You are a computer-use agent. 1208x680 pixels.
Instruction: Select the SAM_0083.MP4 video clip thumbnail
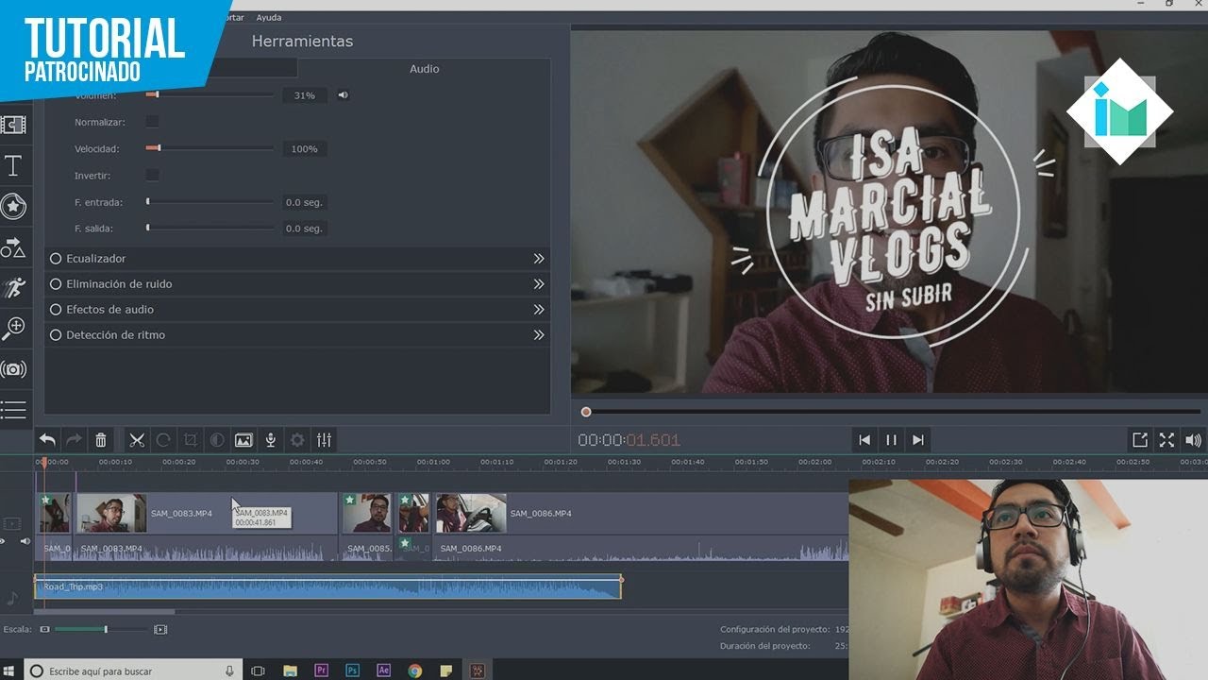click(111, 513)
